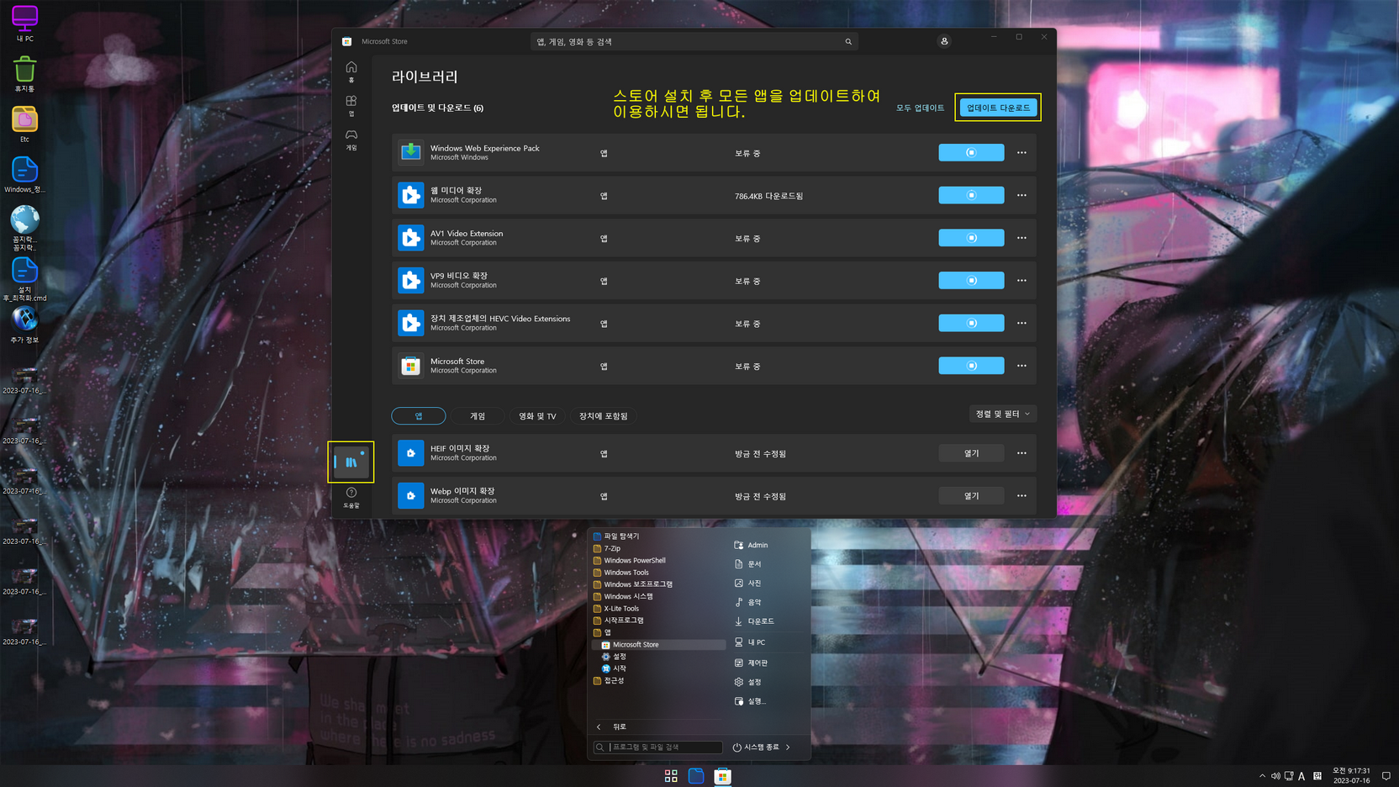This screenshot has height=787, width=1399.
Task: Open the Gaming section in Store sidebar
Action: click(x=351, y=139)
